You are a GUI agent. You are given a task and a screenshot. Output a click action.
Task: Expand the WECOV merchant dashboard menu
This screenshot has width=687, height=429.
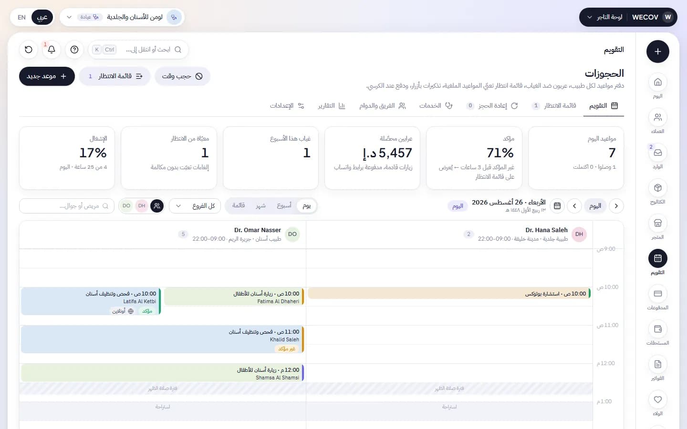point(628,17)
